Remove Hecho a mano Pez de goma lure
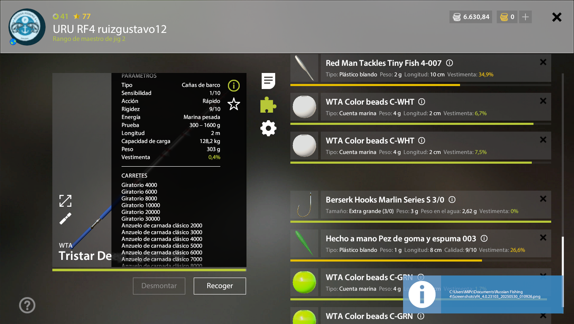574x324 pixels. 543,238
